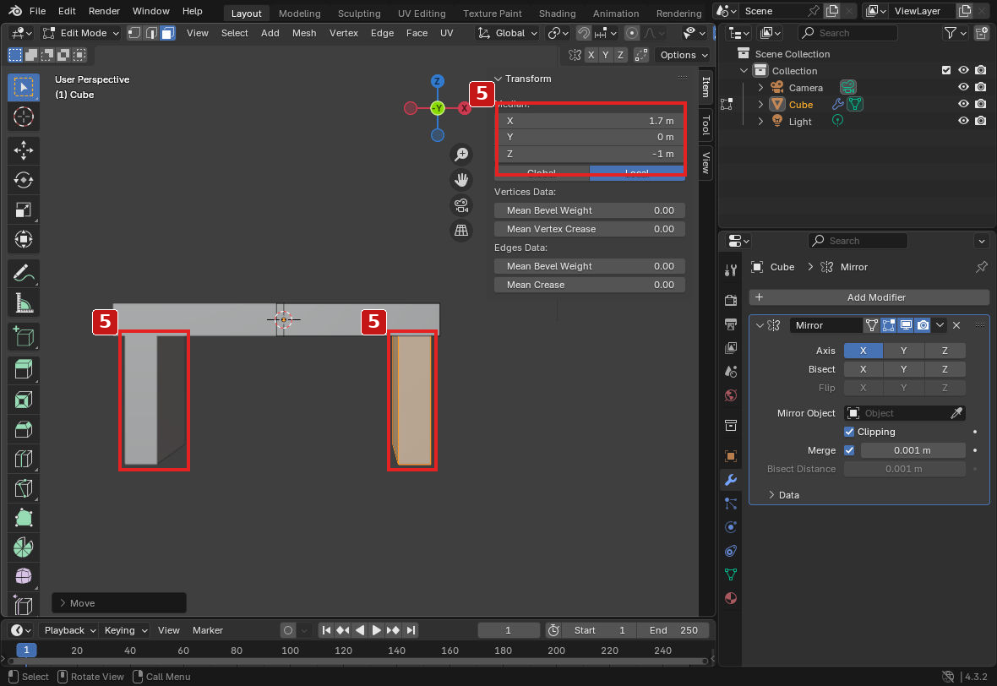Play the animation
This screenshot has width=997, height=686.
coord(377,631)
